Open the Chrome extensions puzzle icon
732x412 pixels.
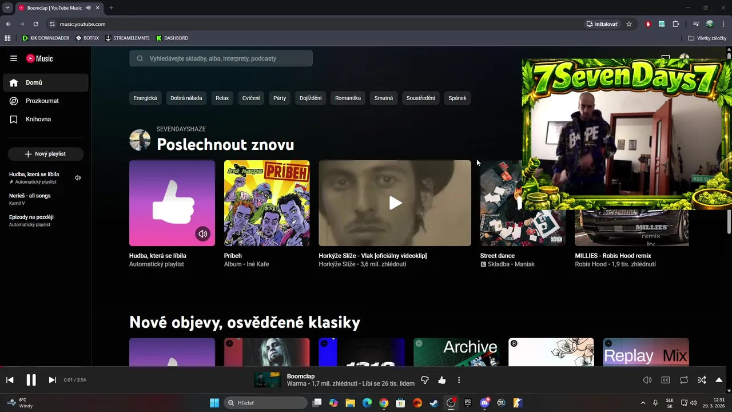[676, 24]
